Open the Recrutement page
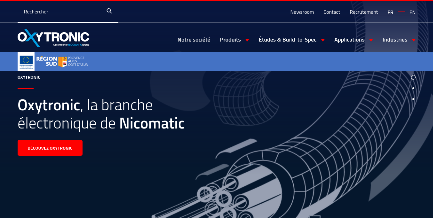Image resolution: width=437 pixels, height=218 pixels. pyautogui.click(x=364, y=12)
